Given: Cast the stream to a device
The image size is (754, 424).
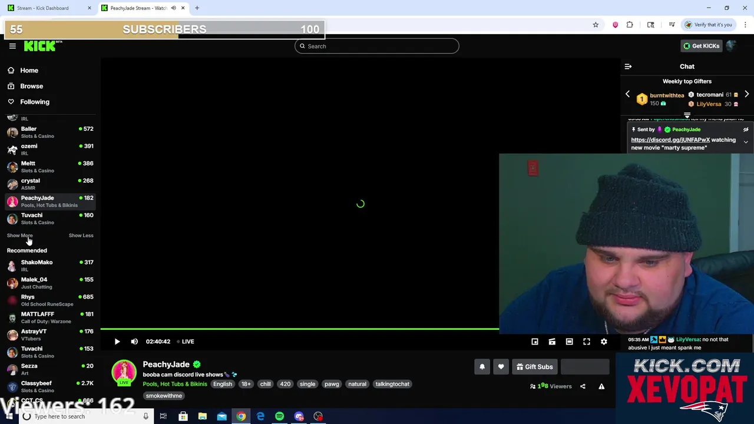Looking at the screenshot, I should coord(552,342).
